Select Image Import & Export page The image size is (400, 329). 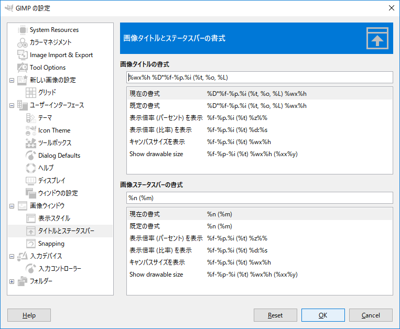click(x=61, y=55)
